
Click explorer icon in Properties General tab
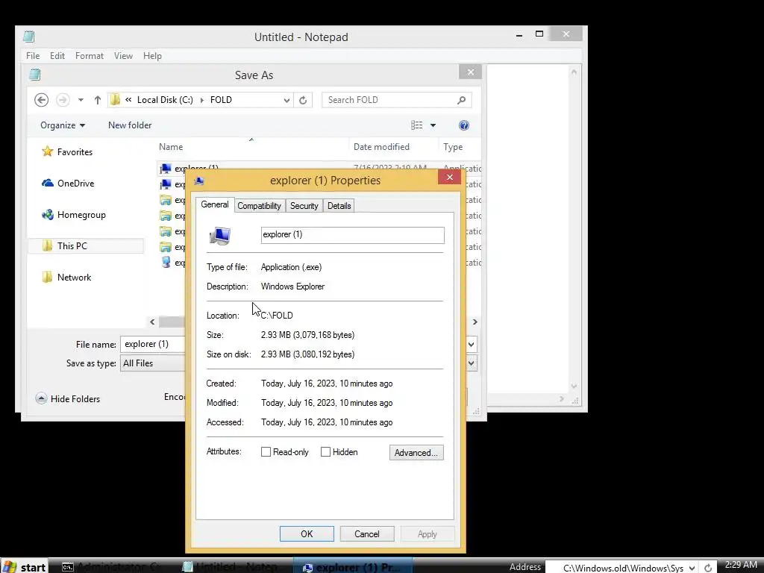pyautogui.click(x=220, y=236)
